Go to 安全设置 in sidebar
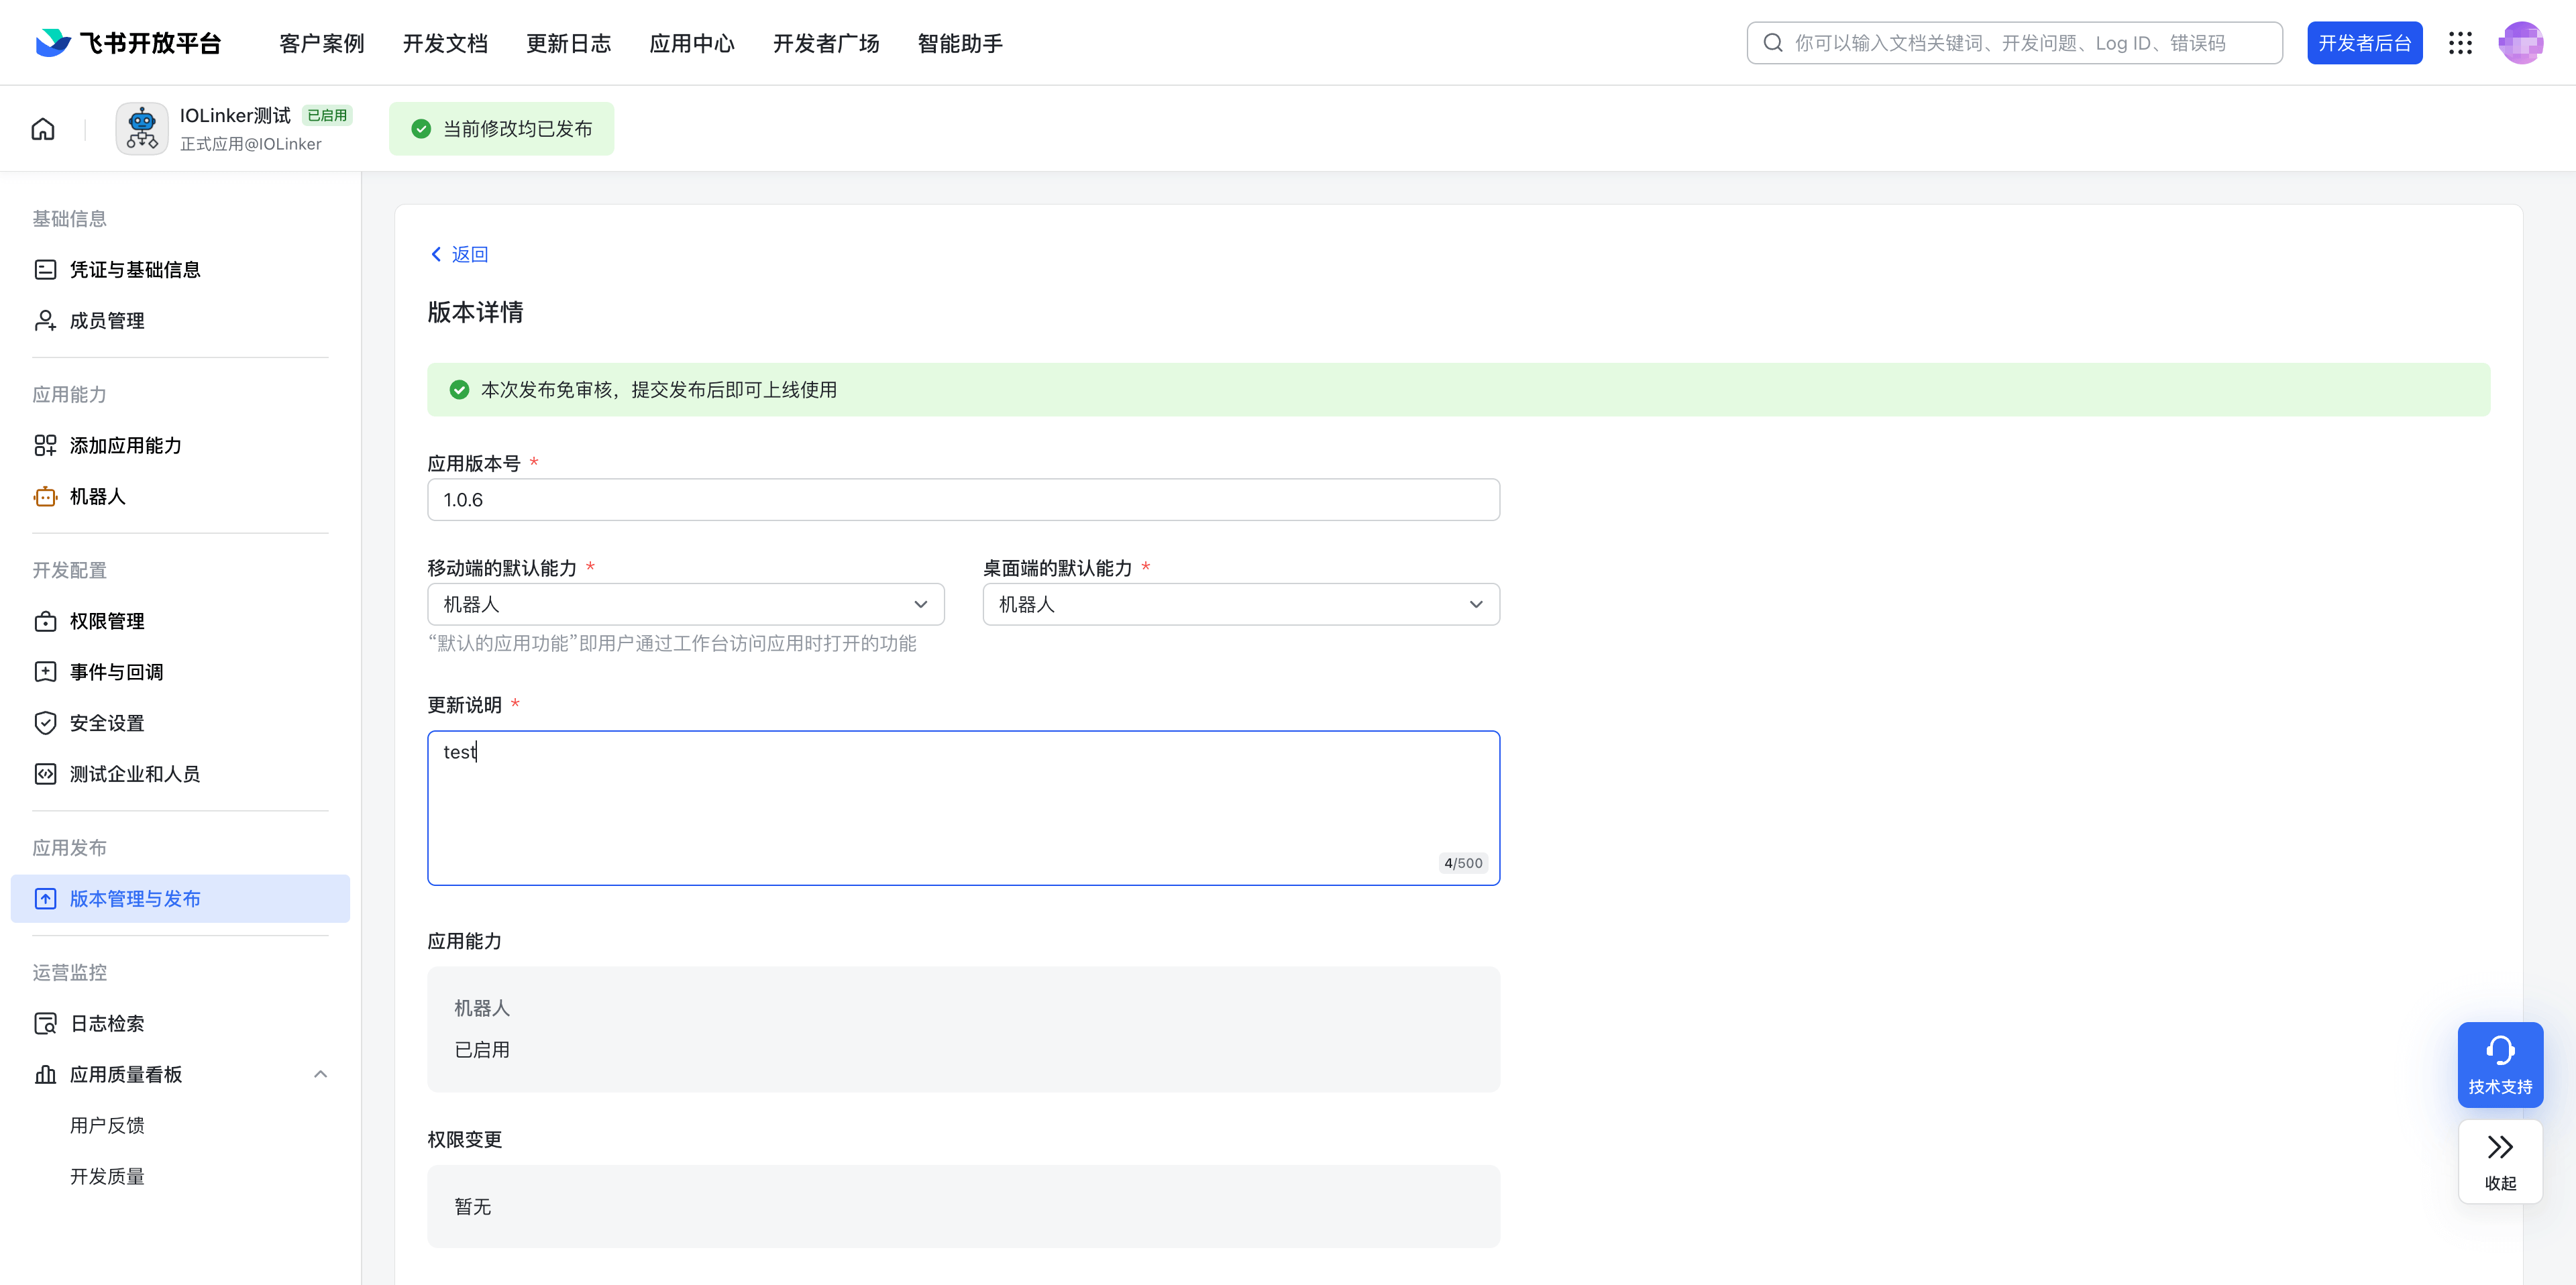This screenshot has height=1285, width=2576. [x=106, y=723]
